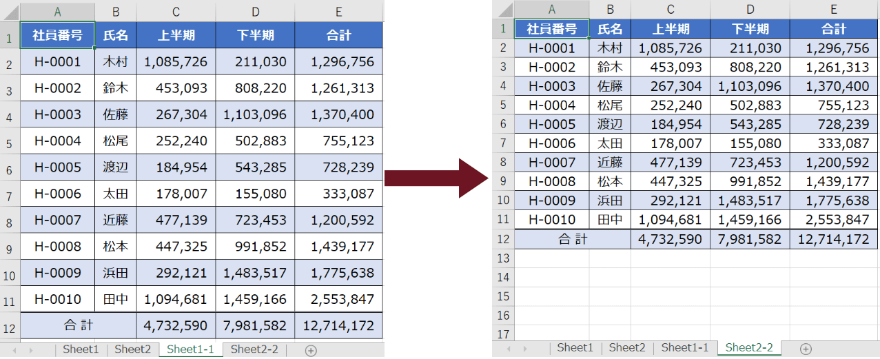
Task: Click the 田中 name cell in left spreadsheet
Action: tap(116, 299)
